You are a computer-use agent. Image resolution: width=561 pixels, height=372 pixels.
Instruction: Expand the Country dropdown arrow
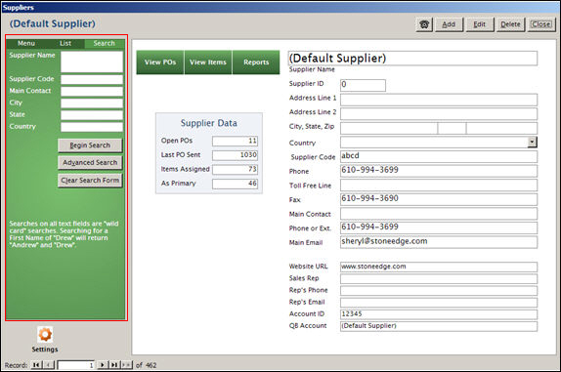click(532, 142)
